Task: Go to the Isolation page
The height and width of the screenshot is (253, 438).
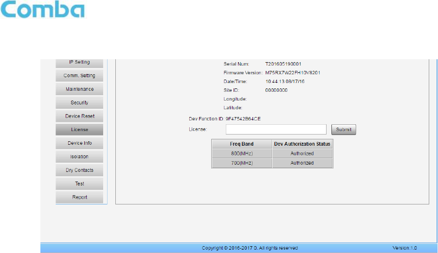Action: tap(79, 156)
